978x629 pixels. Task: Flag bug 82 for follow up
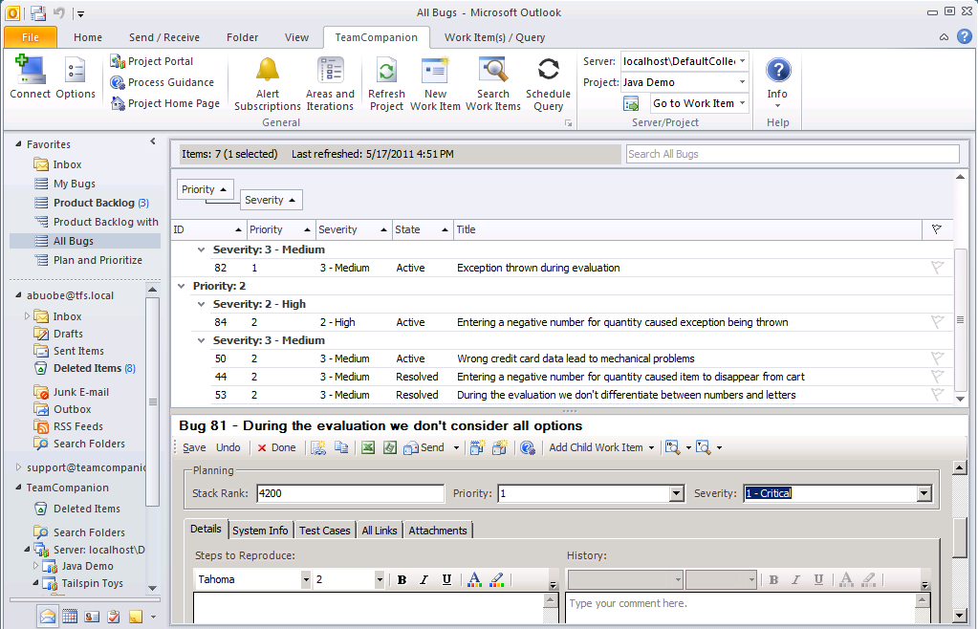tap(937, 268)
